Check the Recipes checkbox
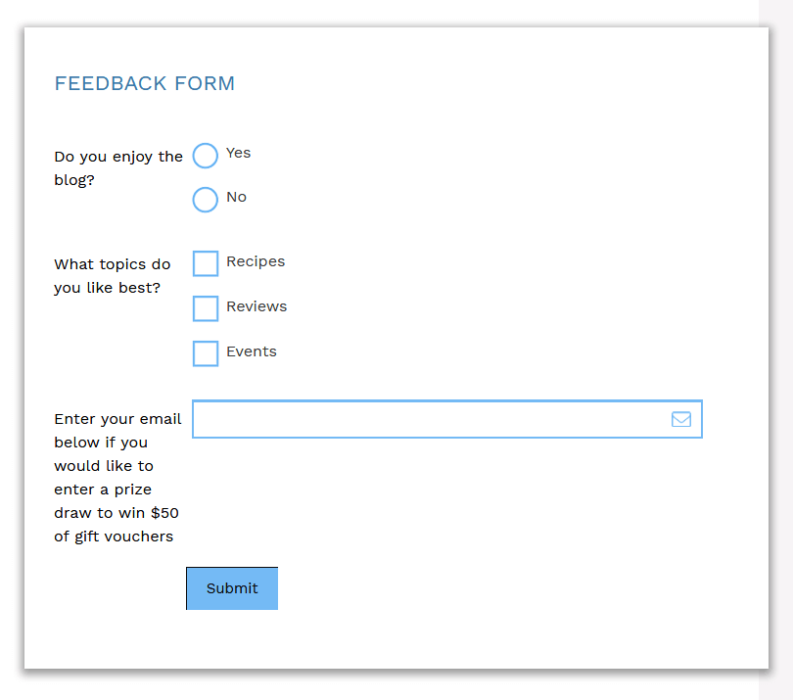This screenshot has width=793, height=700. [206, 263]
